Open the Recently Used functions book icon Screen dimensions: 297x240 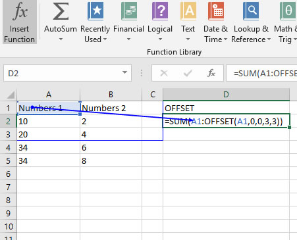(x=95, y=11)
